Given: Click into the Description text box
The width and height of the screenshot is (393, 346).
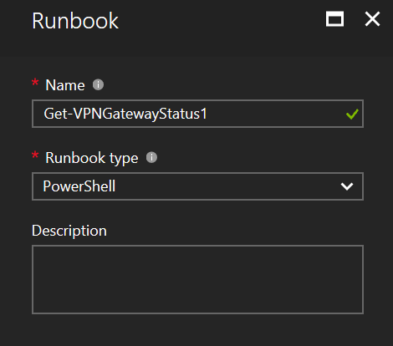Looking at the screenshot, I should [x=197, y=280].
